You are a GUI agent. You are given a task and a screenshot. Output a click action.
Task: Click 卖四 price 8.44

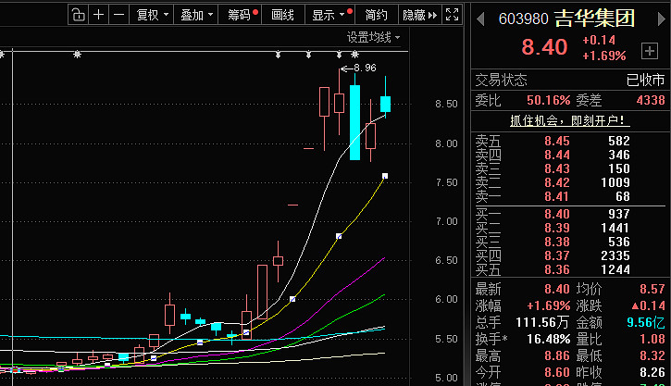(x=557, y=155)
